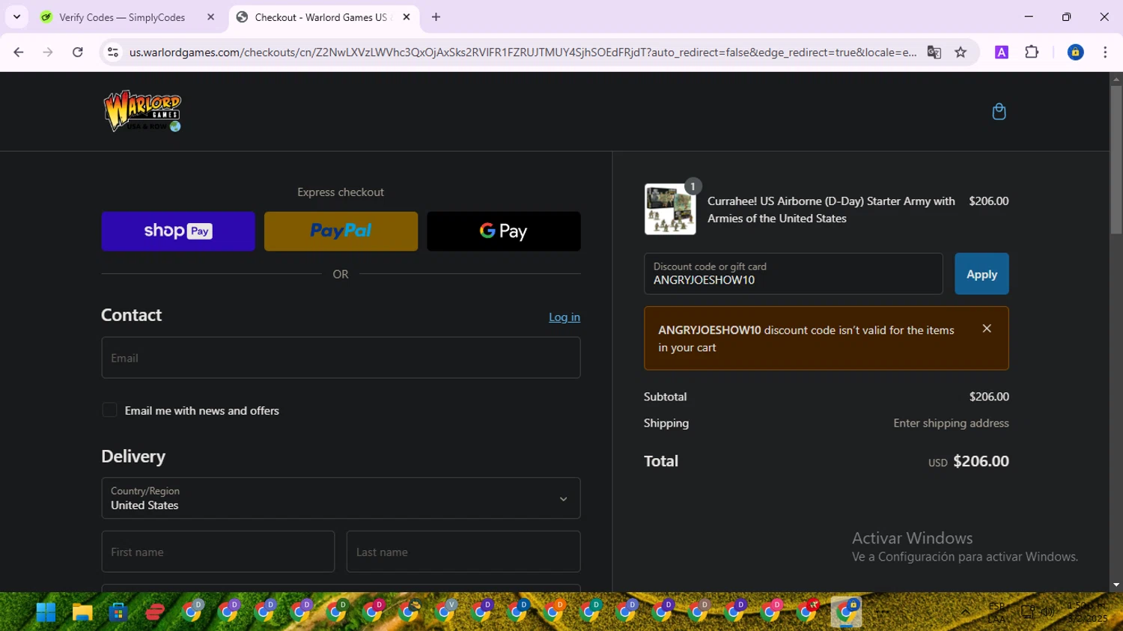This screenshot has width=1123, height=631.
Task: Focus the First name field
Action: pyautogui.click(x=218, y=552)
